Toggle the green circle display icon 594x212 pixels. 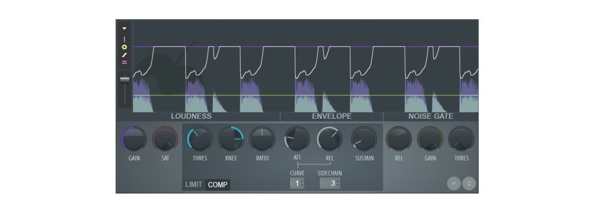124,47
